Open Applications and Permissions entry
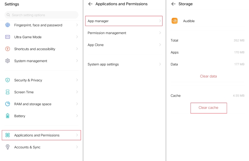 (x=42, y=135)
